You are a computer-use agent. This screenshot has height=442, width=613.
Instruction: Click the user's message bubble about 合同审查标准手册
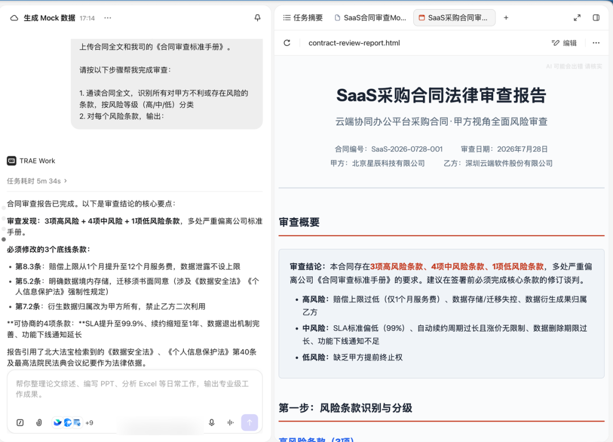[166, 83]
